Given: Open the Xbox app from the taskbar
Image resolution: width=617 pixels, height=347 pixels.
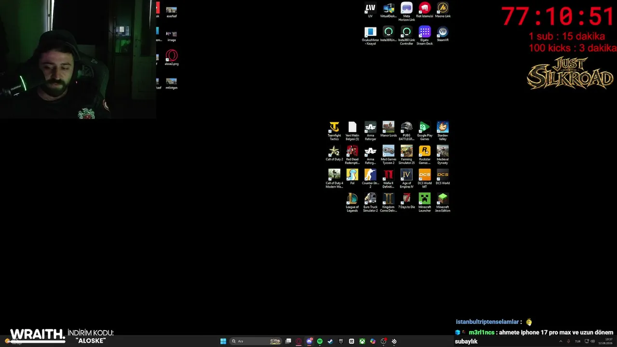Looking at the screenshot, I should [362, 341].
